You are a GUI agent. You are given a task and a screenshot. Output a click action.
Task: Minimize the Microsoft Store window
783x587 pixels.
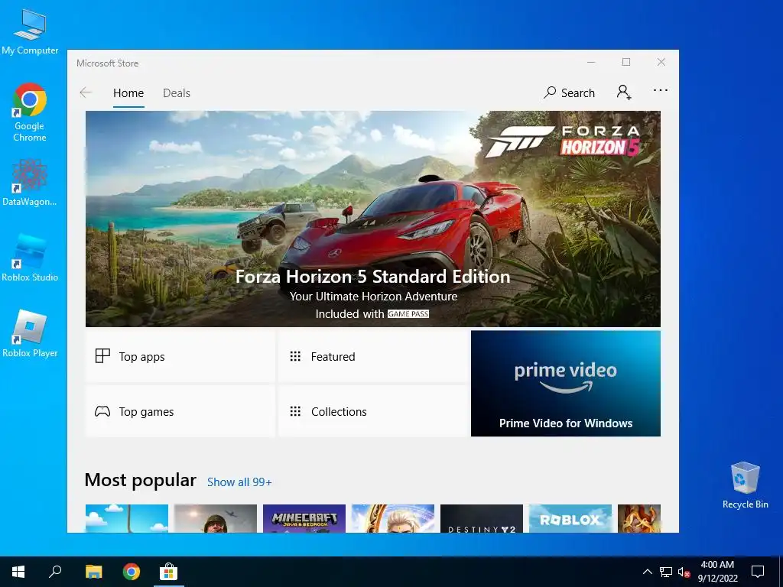coord(591,62)
